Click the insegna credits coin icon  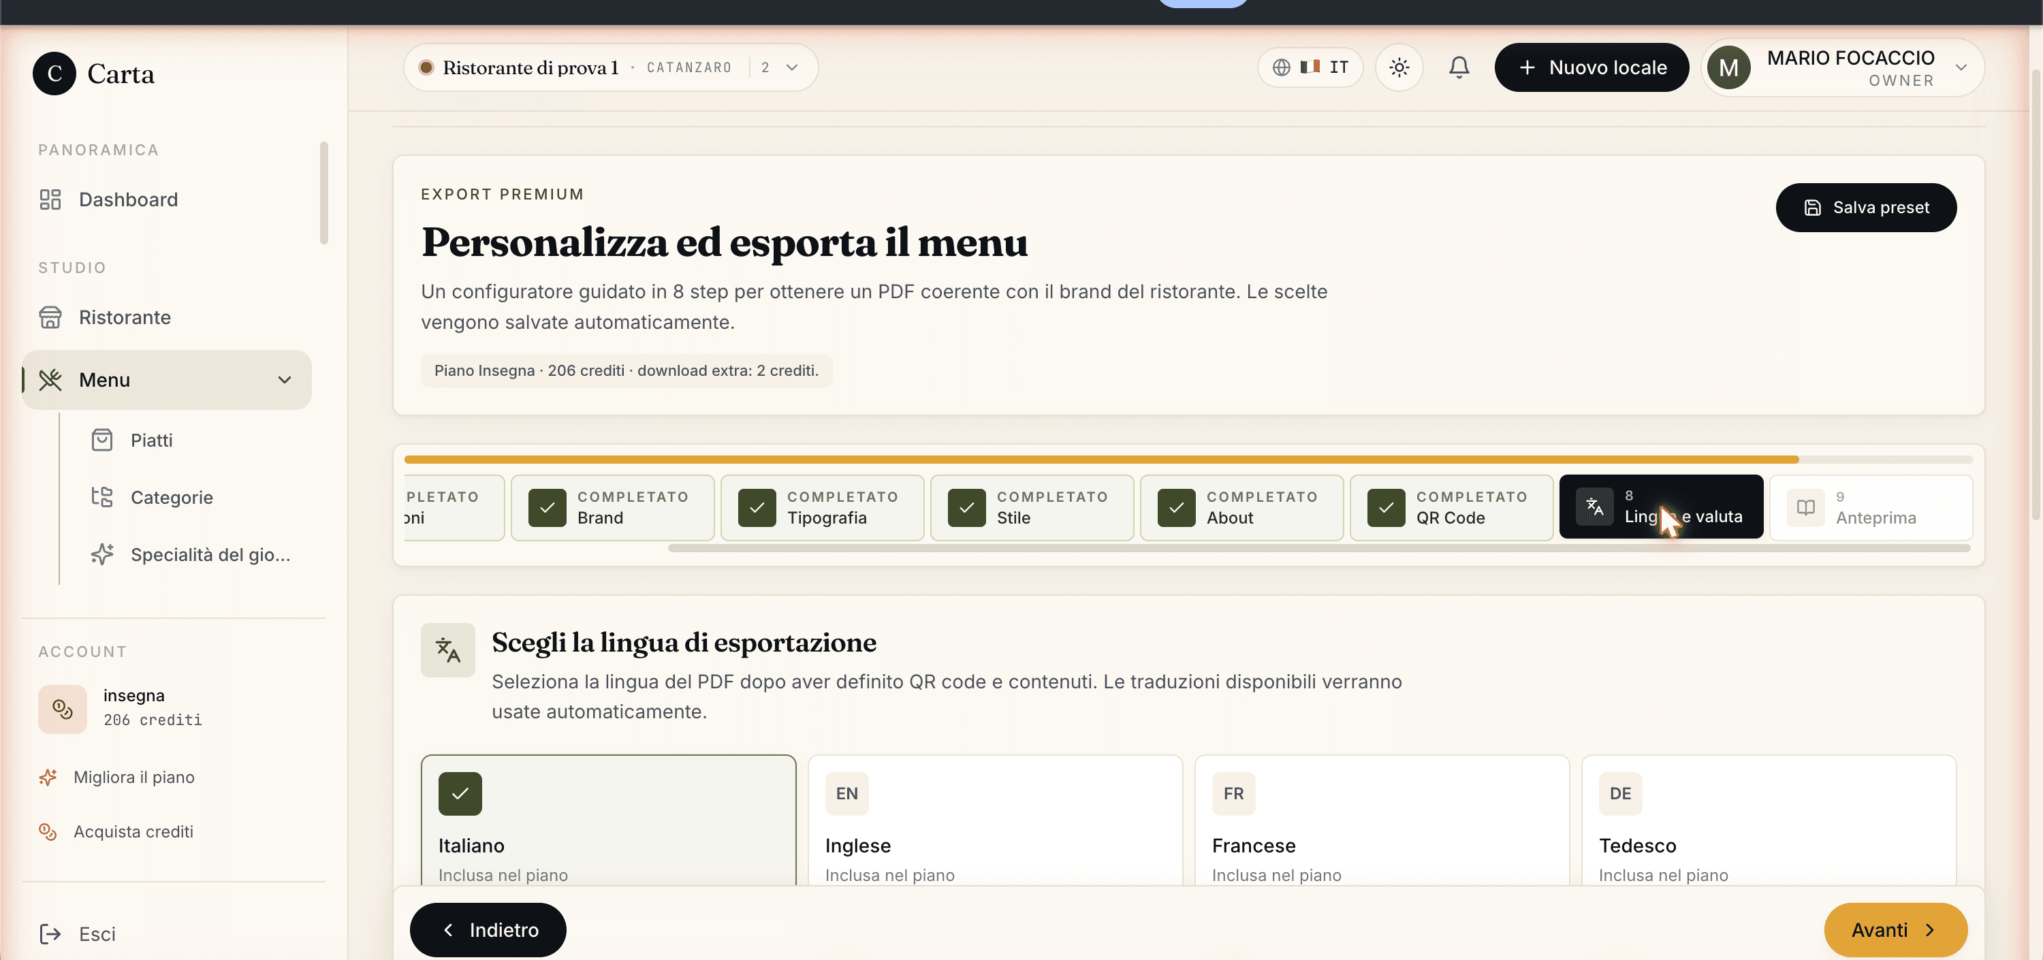click(x=63, y=709)
